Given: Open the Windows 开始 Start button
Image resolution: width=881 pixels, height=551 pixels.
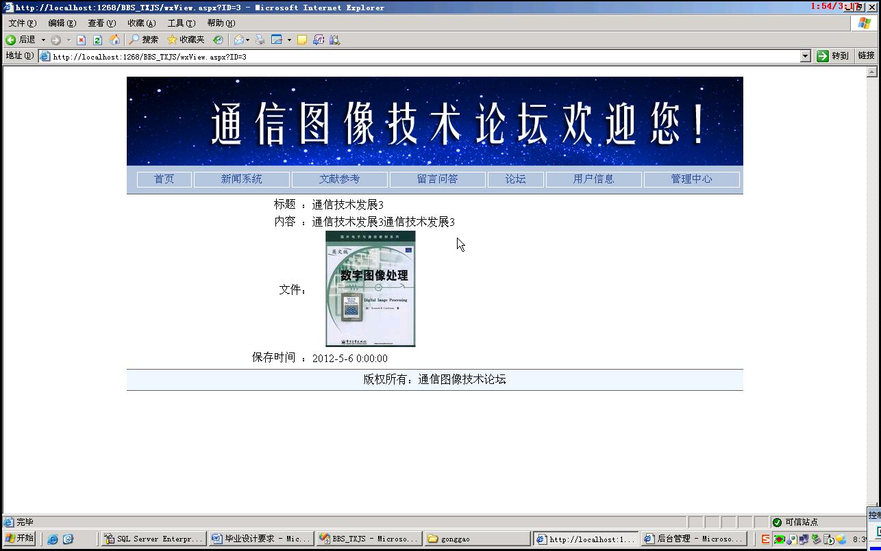Looking at the screenshot, I should pos(19,539).
